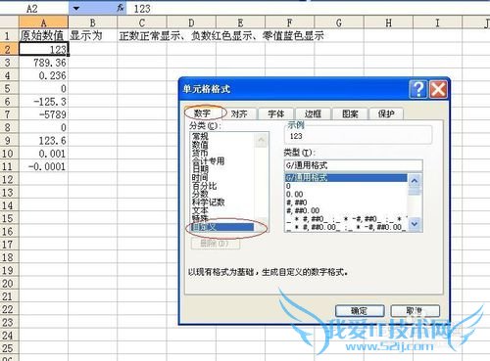
Task: Click cell A7 with value -5789
Action: coord(43,114)
